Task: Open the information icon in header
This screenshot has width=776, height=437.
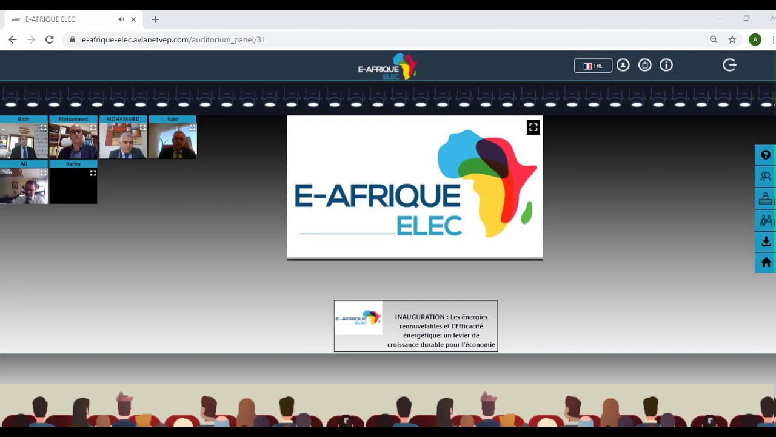Action: pyautogui.click(x=666, y=65)
